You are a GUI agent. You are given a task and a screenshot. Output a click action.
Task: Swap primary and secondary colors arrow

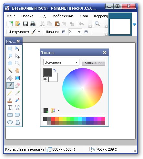coord(55,70)
